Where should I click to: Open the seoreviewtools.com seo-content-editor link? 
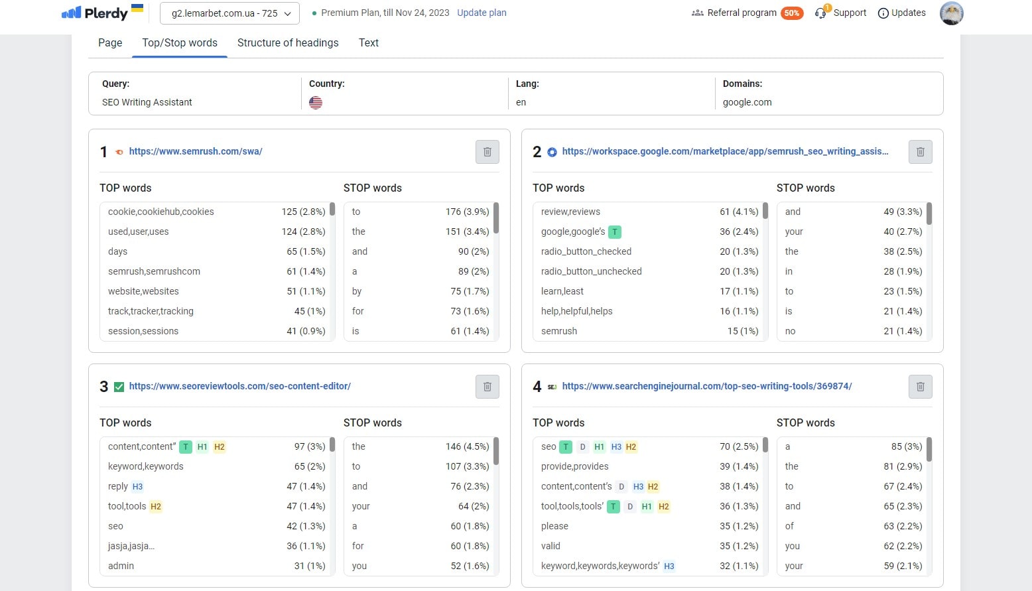tap(240, 386)
